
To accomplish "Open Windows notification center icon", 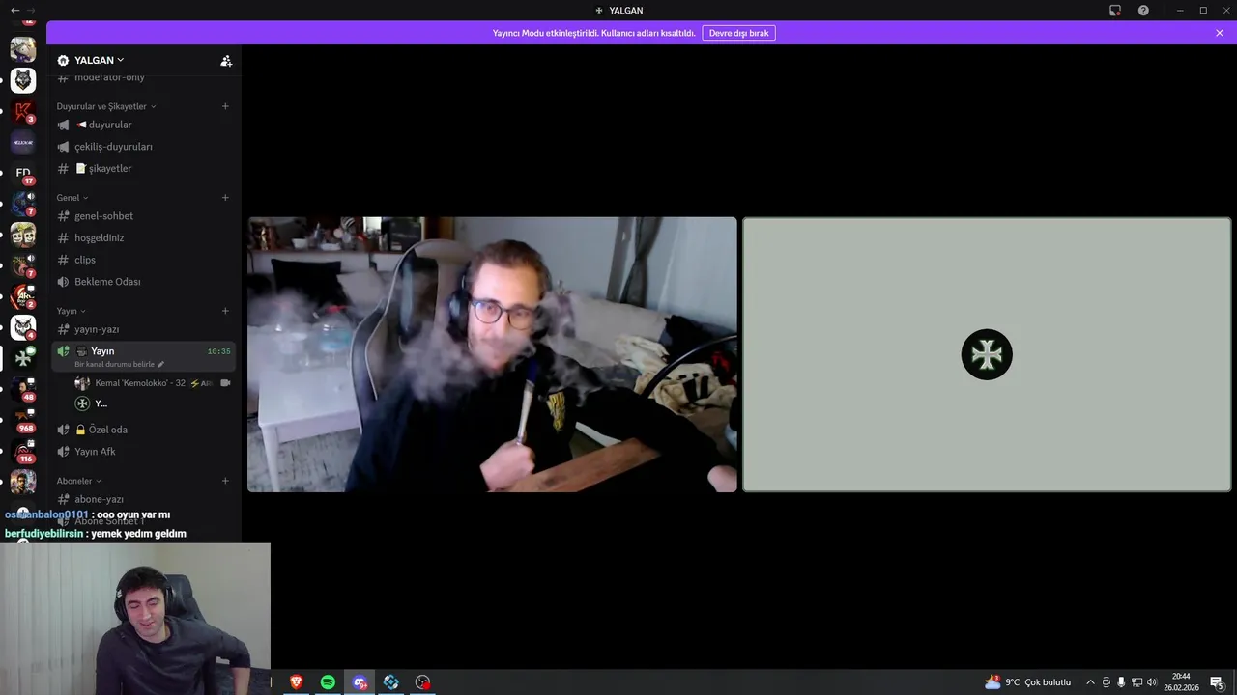I will pos(1218,682).
